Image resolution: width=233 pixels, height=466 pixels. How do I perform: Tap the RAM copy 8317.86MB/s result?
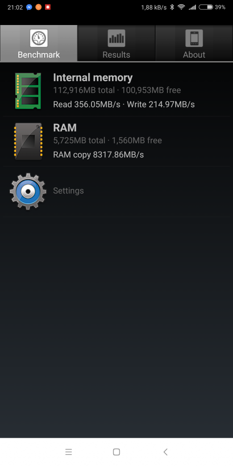pyautogui.click(x=98, y=155)
